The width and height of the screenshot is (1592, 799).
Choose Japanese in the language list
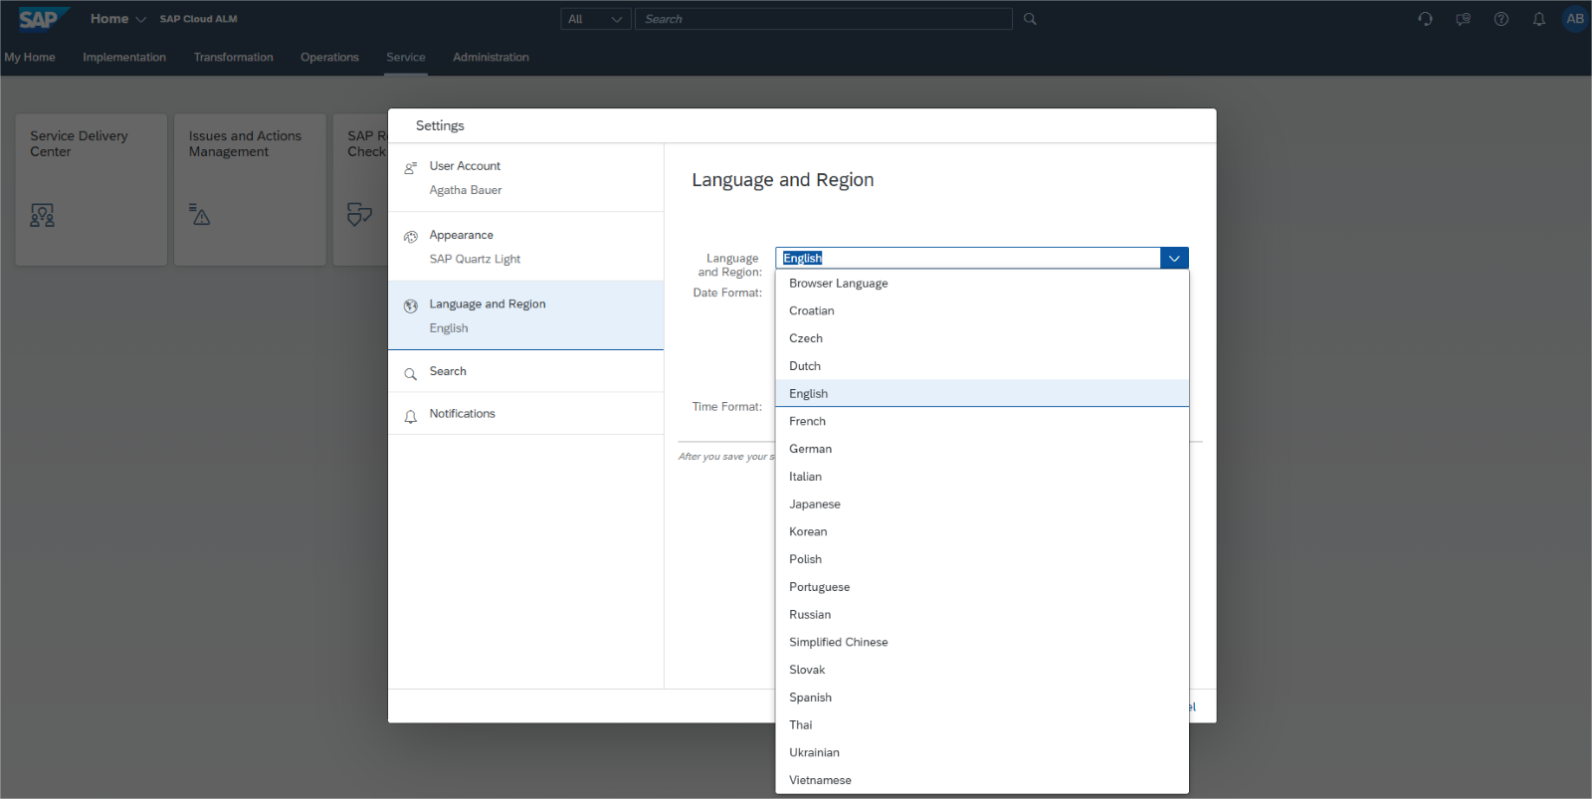(814, 504)
